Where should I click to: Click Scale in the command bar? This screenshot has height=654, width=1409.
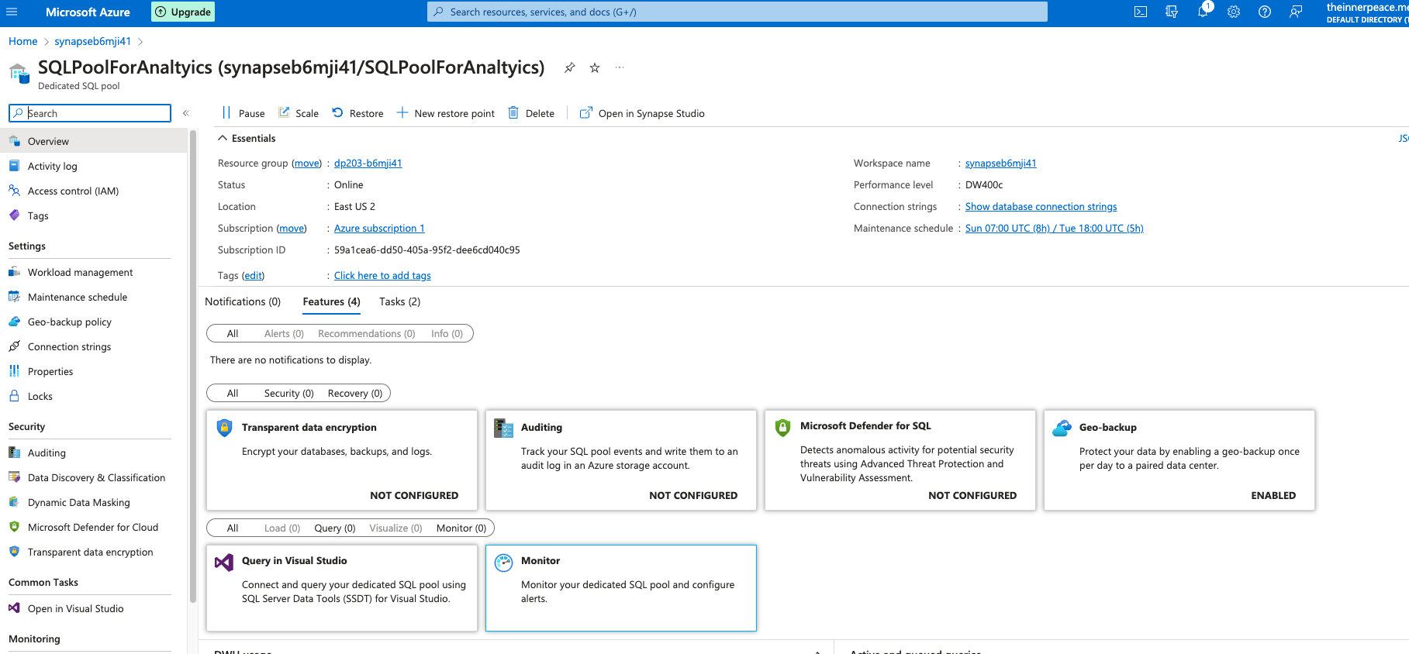click(x=299, y=113)
